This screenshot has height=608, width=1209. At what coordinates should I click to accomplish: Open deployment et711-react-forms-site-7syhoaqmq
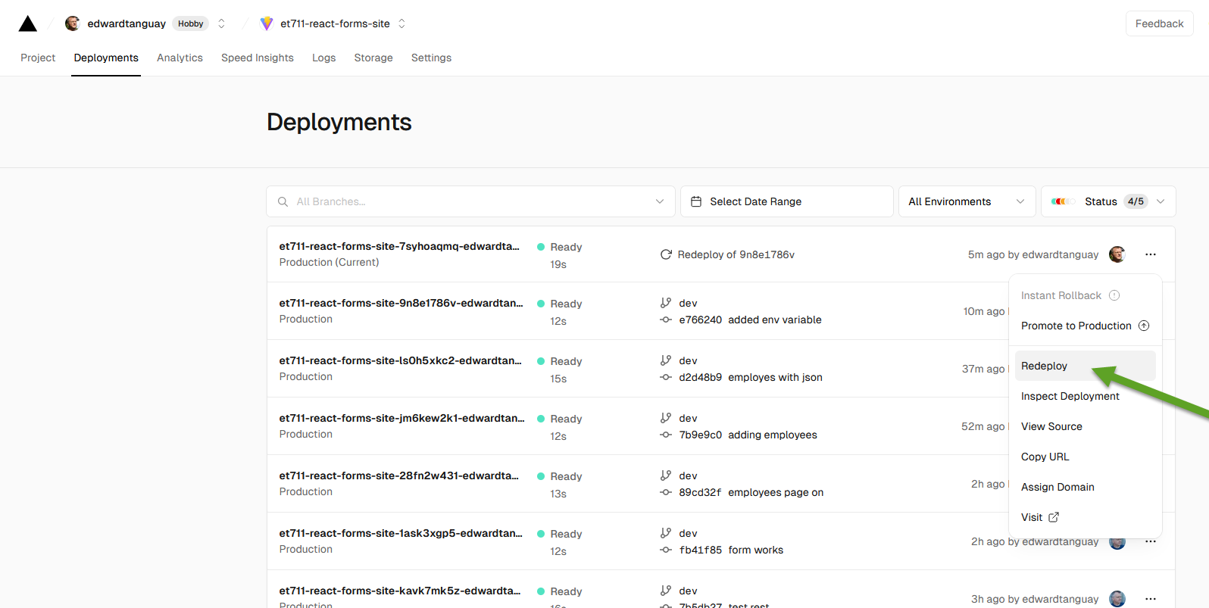(399, 246)
